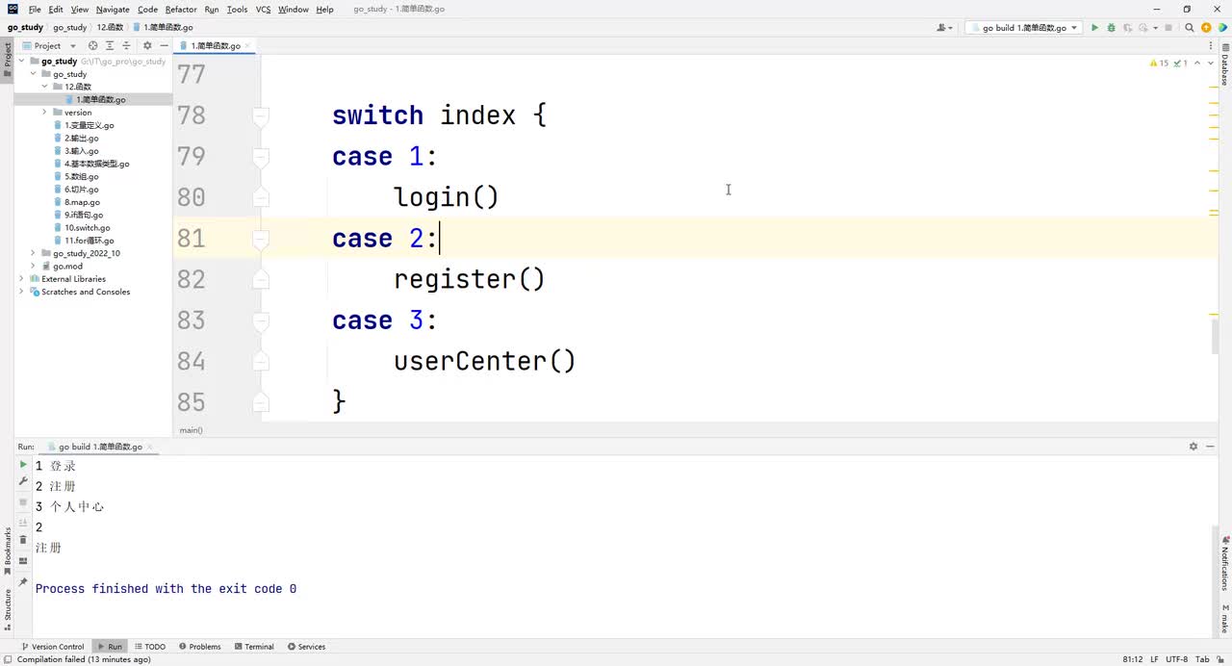Toggle the Notifications side tool window
This screenshot has width=1232, height=666.
1225,564
